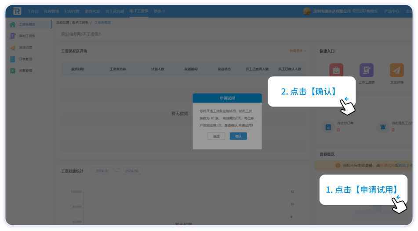Viewport: 418px width, 231px height.
Task: Click the 薪资月份 column header
Action: pyautogui.click(x=78, y=69)
